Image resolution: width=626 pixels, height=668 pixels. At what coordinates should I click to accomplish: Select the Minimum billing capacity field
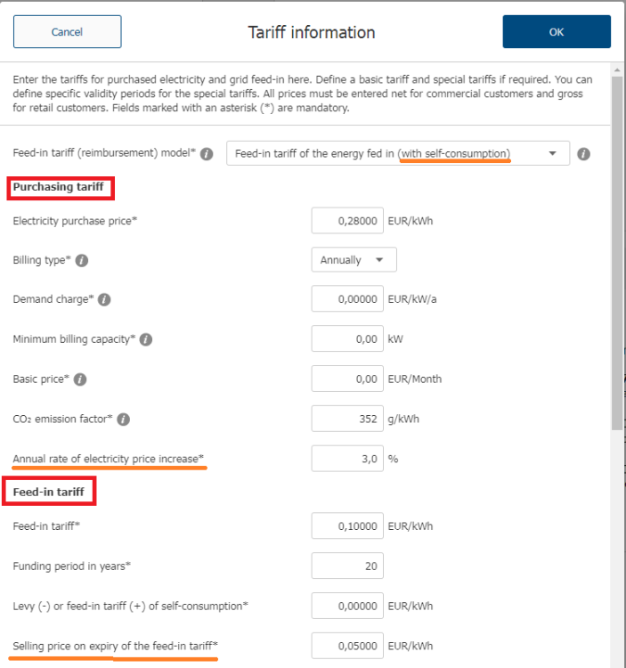click(x=347, y=339)
